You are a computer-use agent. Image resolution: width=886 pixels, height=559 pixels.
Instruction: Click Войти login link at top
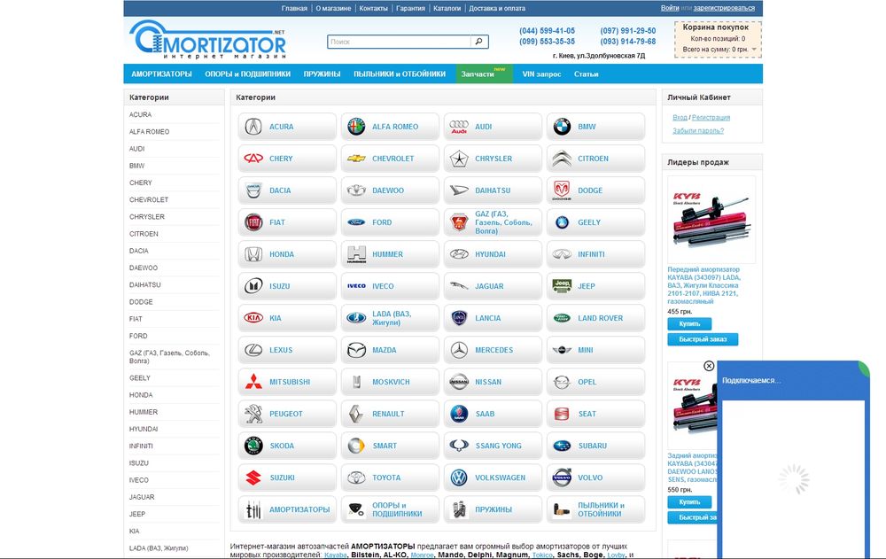click(x=670, y=8)
